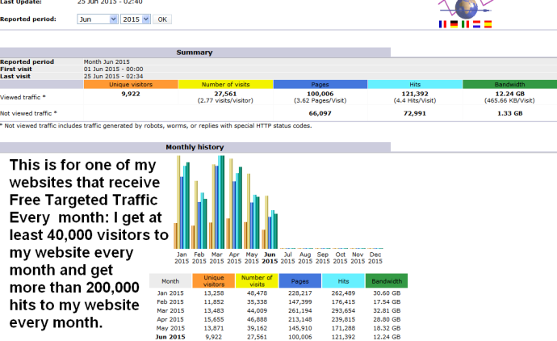The height and width of the screenshot is (341, 557).
Task: Select the 11,852 unique visitors cell
Action: [213, 302]
